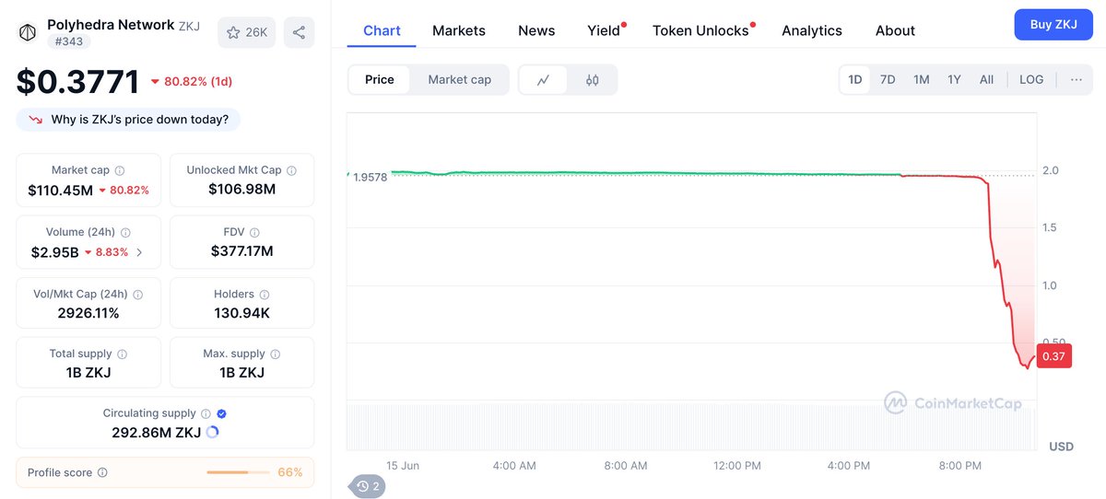Open the Token Unlocks tab
The width and height of the screenshot is (1106, 499).
pos(700,30)
